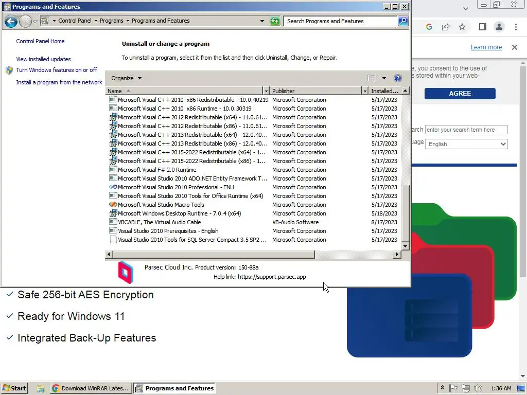This screenshot has height=395, width=527.
Task: Click the Learn more link in Chrome
Action: click(x=486, y=47)
